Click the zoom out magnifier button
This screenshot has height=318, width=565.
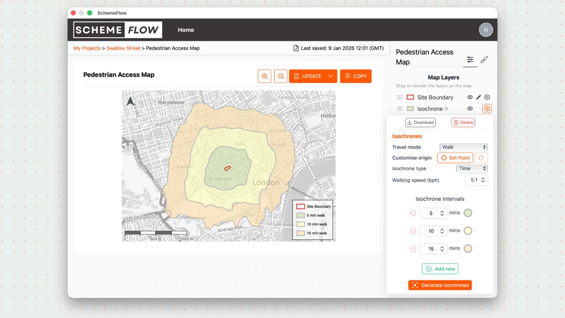(x=281, y=76)
